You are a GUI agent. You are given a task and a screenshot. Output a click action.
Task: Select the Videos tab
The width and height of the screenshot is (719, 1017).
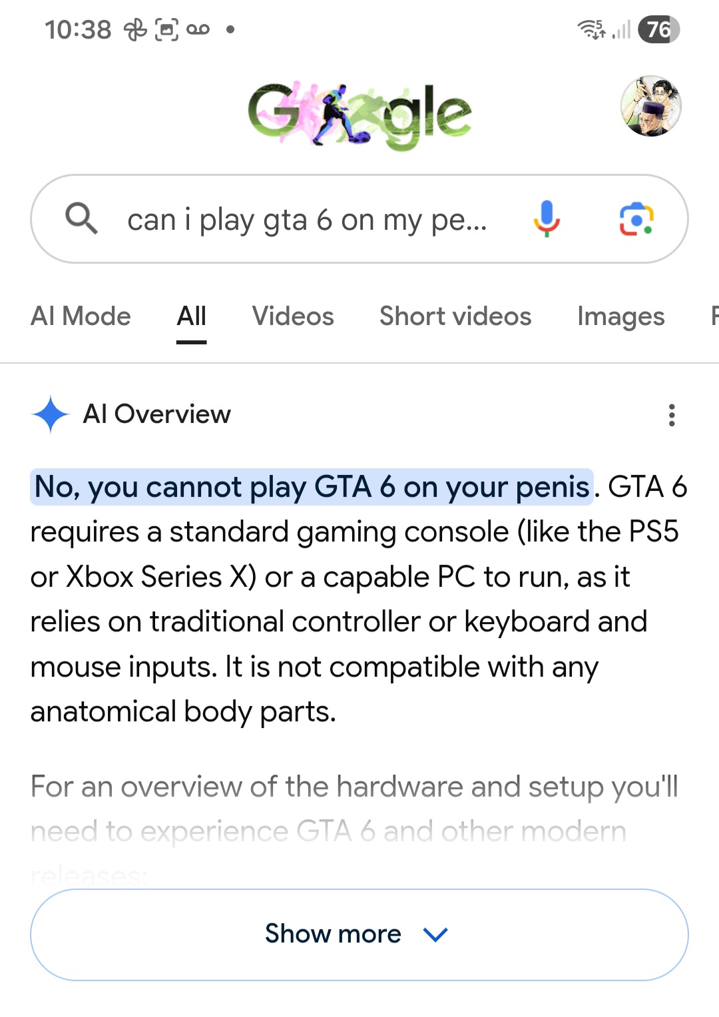coord(293,316)
